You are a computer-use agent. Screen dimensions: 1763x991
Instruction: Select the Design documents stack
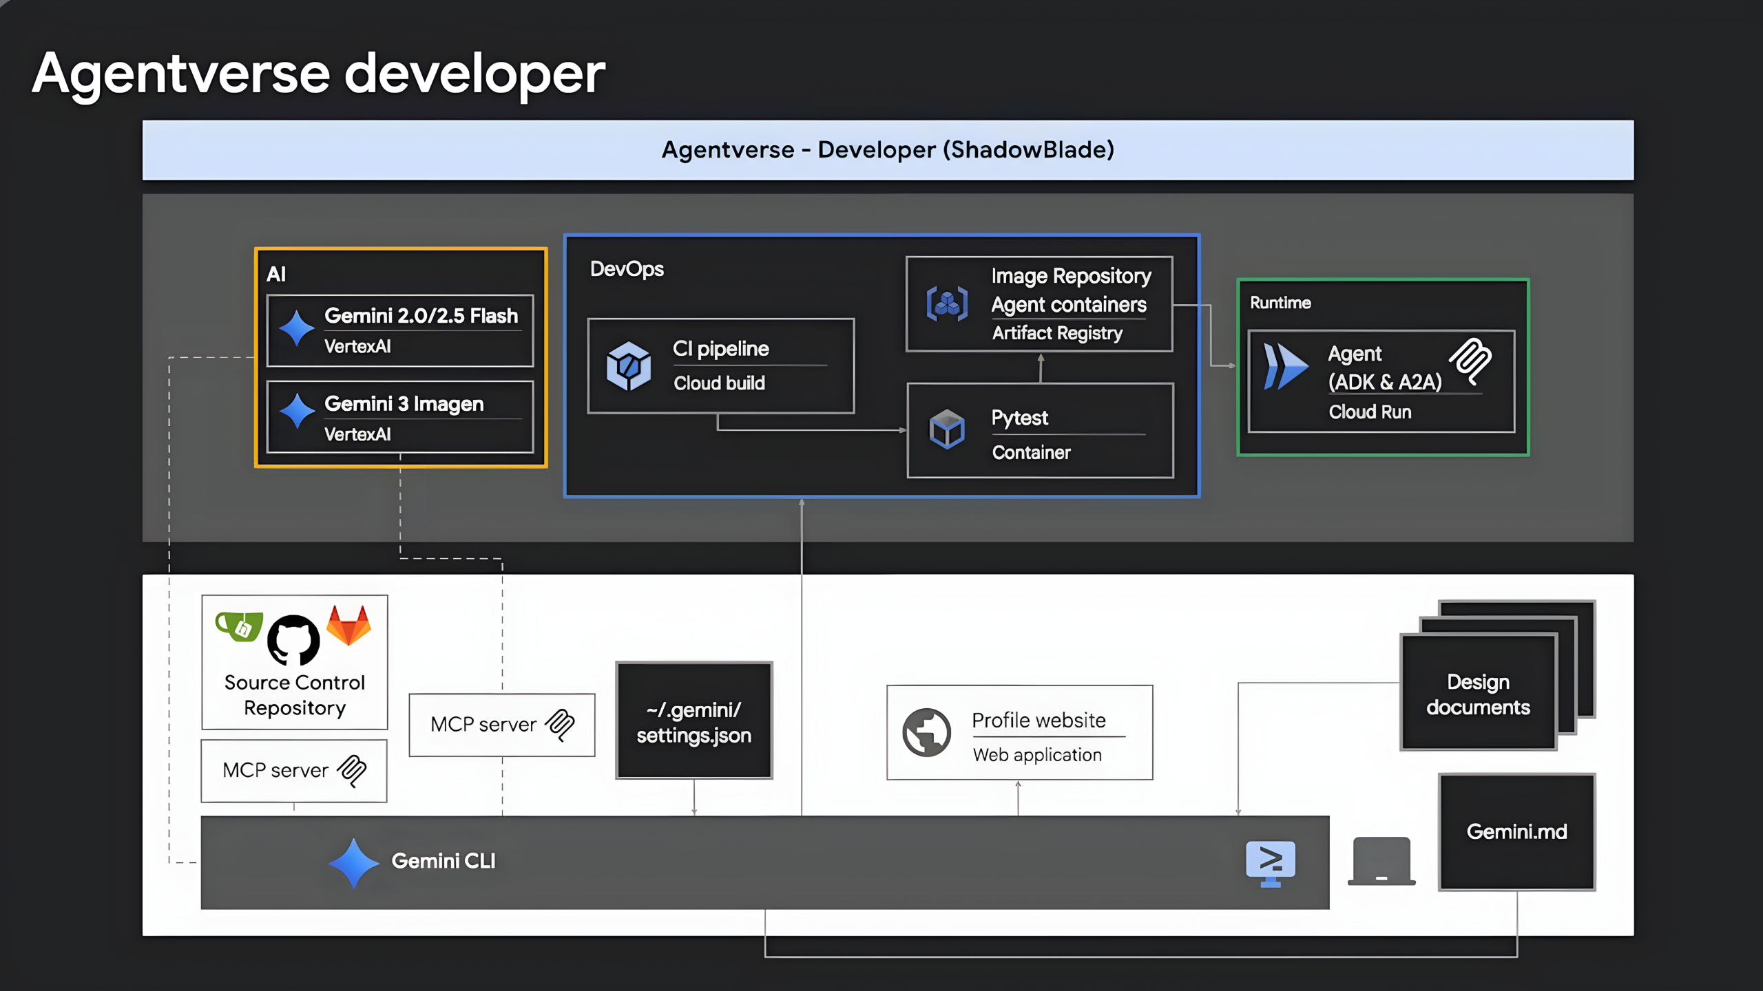1479,692
